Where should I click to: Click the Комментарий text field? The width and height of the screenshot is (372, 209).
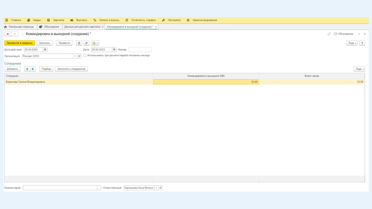point(59,188)
